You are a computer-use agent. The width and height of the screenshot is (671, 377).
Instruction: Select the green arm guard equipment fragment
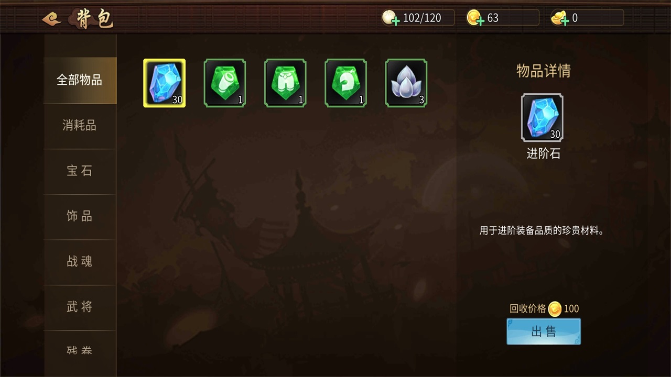[225, 83]
